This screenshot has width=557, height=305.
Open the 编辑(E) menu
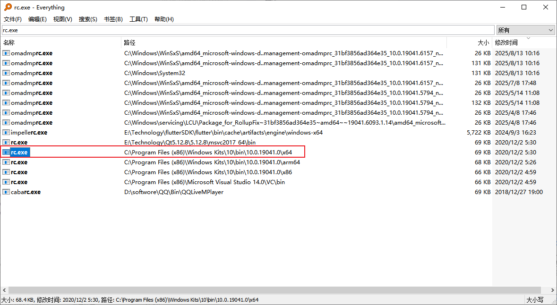click(x=37, y=19)
